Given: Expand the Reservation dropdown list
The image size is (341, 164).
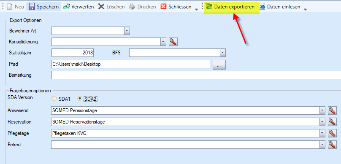Looking at the screenshot, I should click(322, 122).
